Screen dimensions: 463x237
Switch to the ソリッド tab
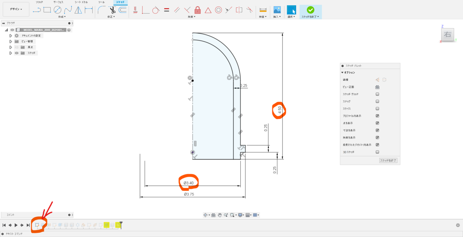click(x=39, y=2)
